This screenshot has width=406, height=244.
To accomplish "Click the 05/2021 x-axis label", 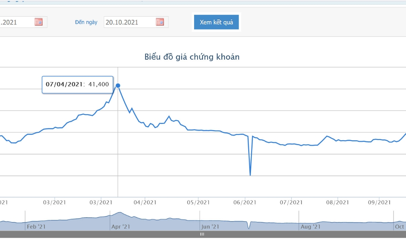I will pos(198,203).
